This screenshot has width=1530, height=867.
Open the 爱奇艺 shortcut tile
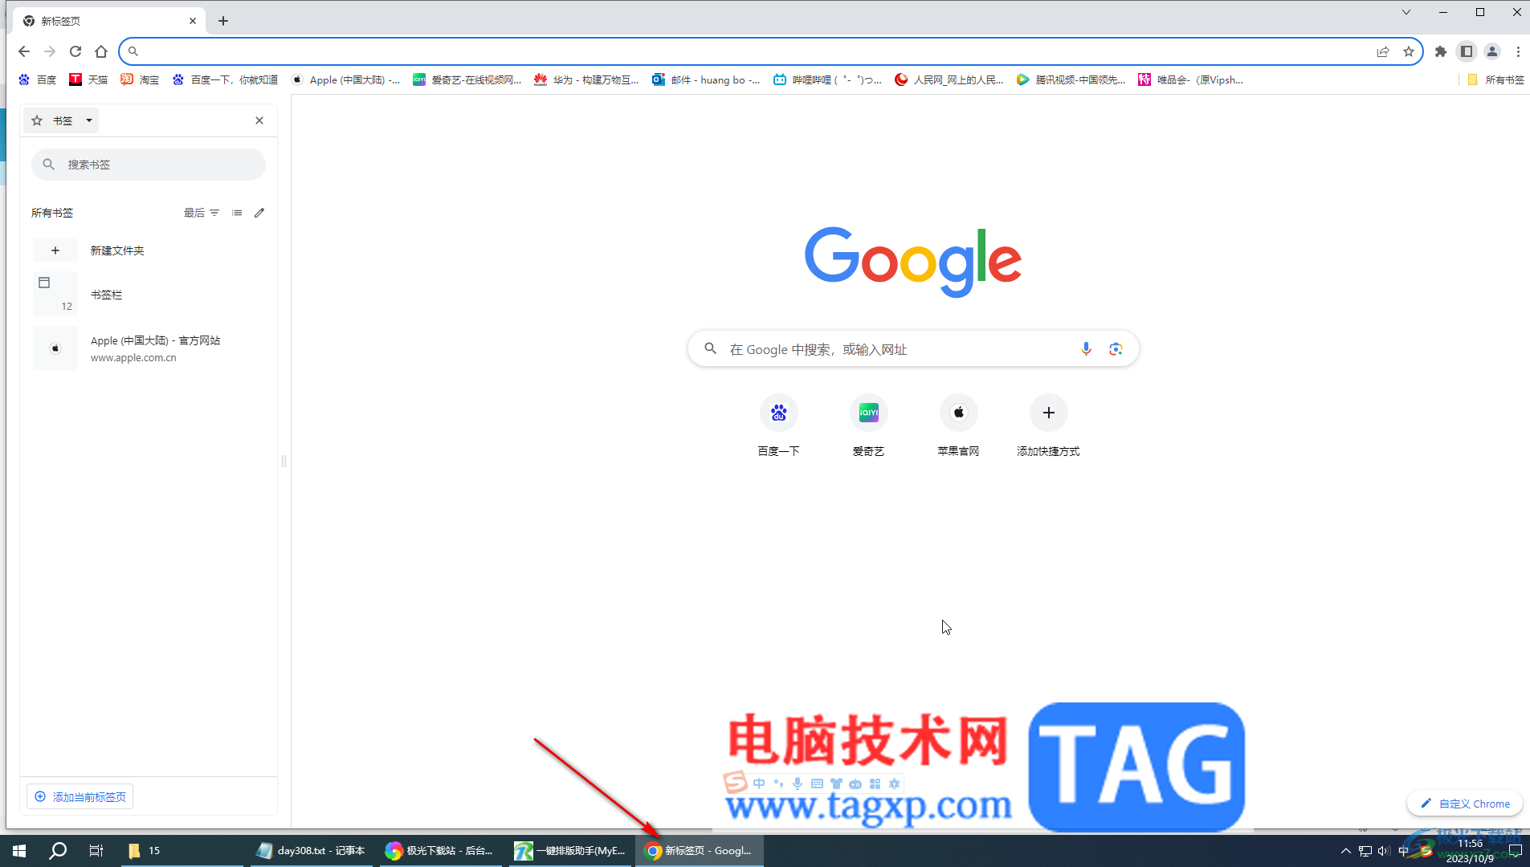(x=868, y=426)
